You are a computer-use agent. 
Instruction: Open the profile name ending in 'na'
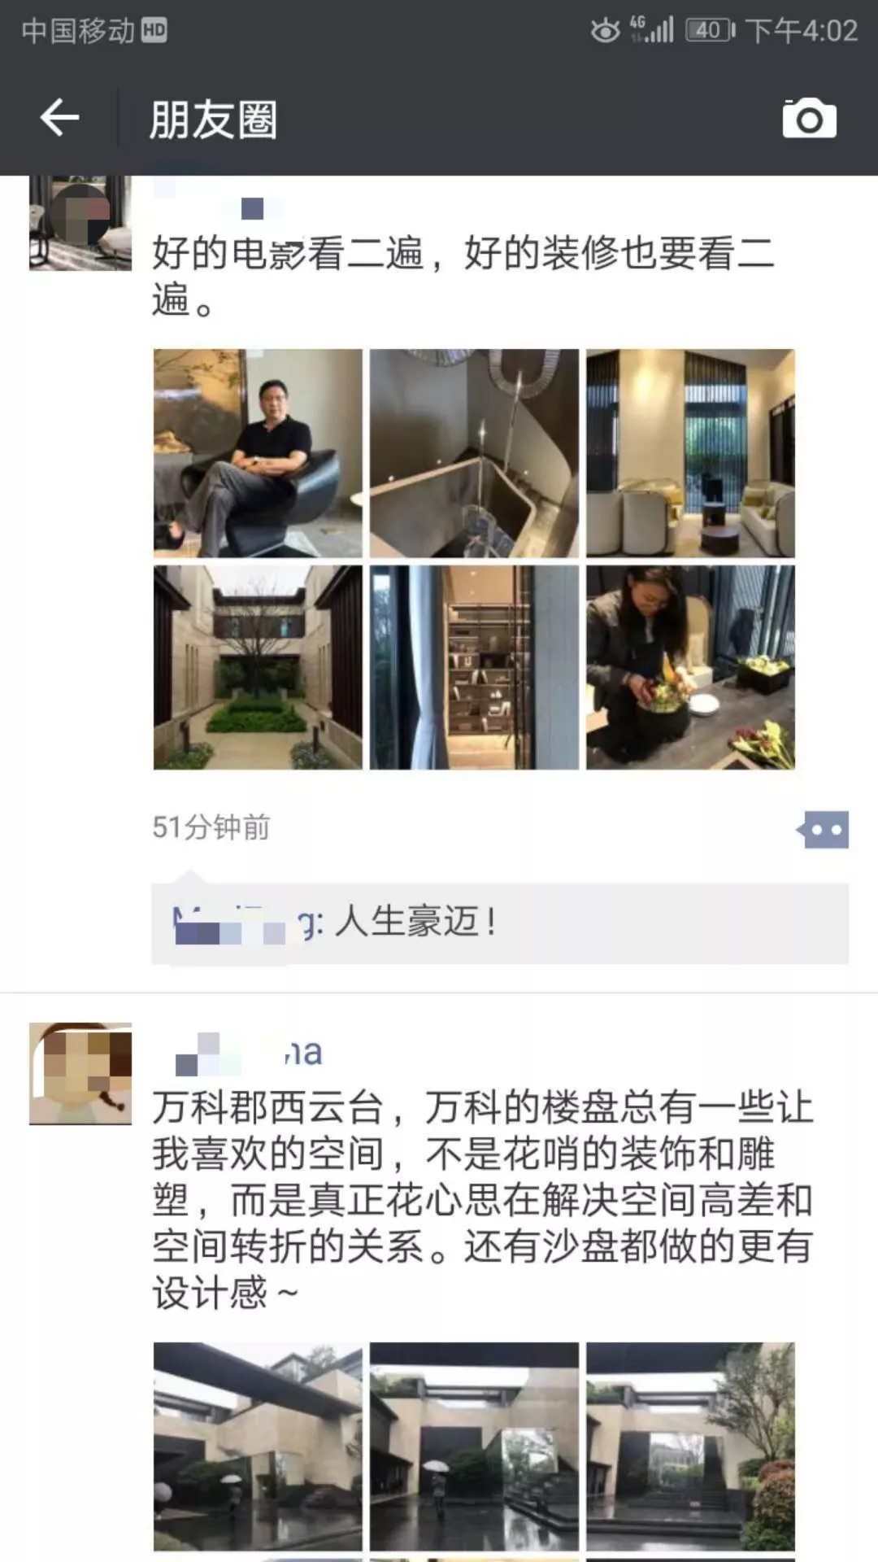coord(248,1051)
